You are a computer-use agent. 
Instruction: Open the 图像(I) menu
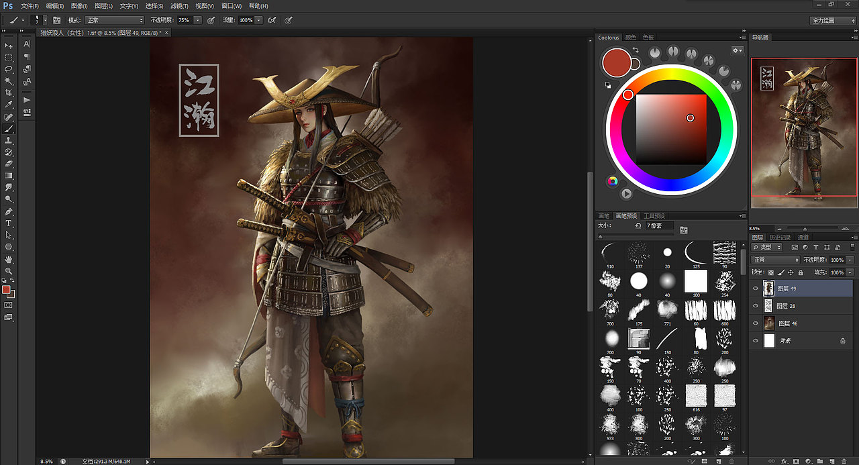point(79,6)
